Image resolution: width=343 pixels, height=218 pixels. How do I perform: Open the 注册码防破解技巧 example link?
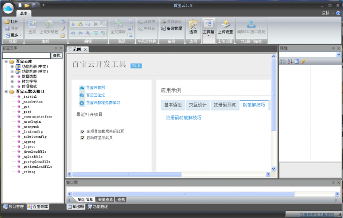[183, 118]
